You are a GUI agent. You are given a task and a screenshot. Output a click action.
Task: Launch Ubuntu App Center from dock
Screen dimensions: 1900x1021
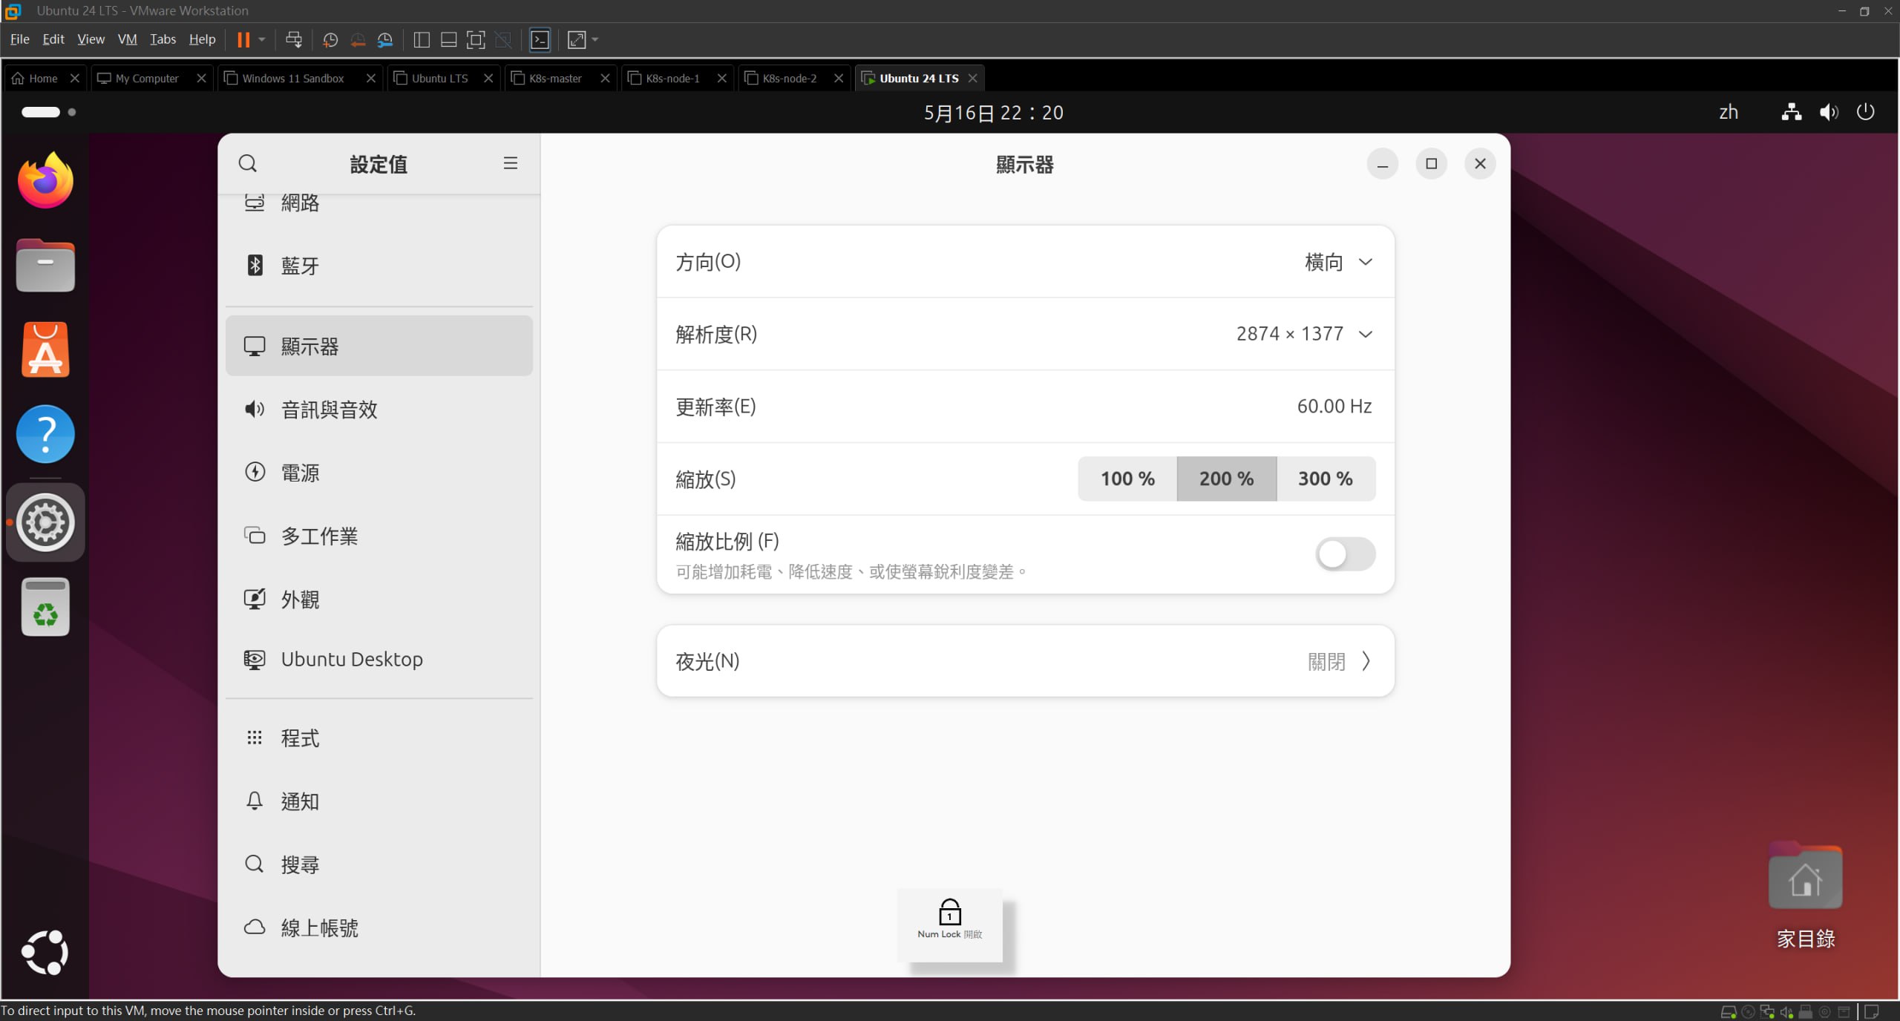click(45, 349)
